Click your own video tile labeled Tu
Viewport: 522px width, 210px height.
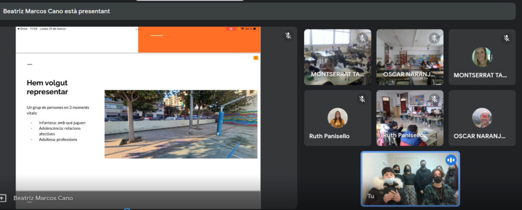pyautogui.click(x=410, y=178)
